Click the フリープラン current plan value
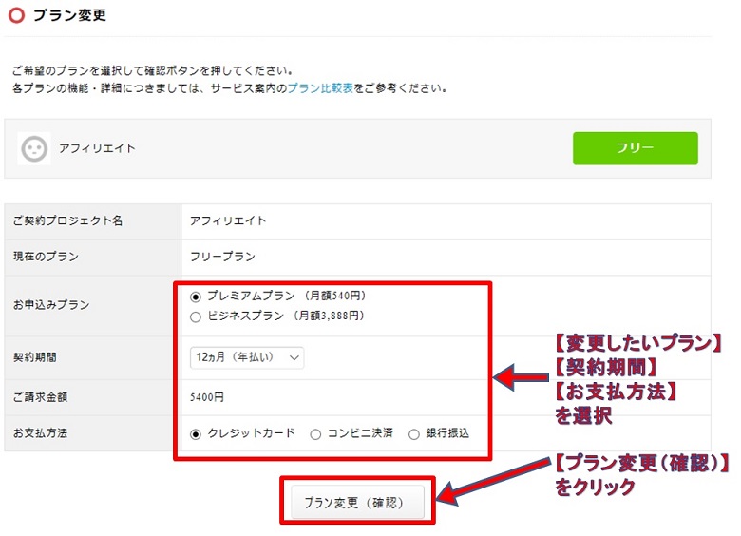 (x=223, y=257)
